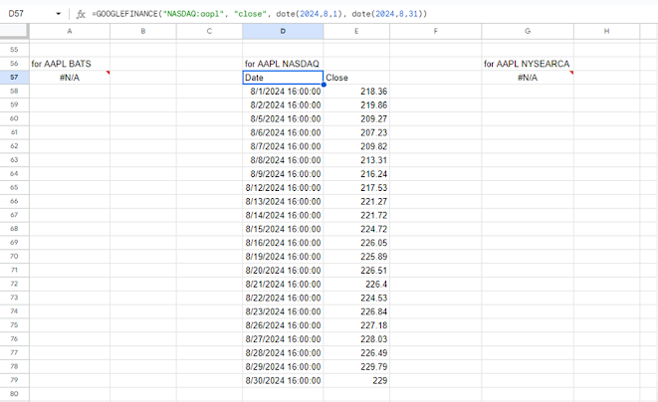Click close value 207.23
Viewport: 658px width, 402px height.
tap(356, 132)
